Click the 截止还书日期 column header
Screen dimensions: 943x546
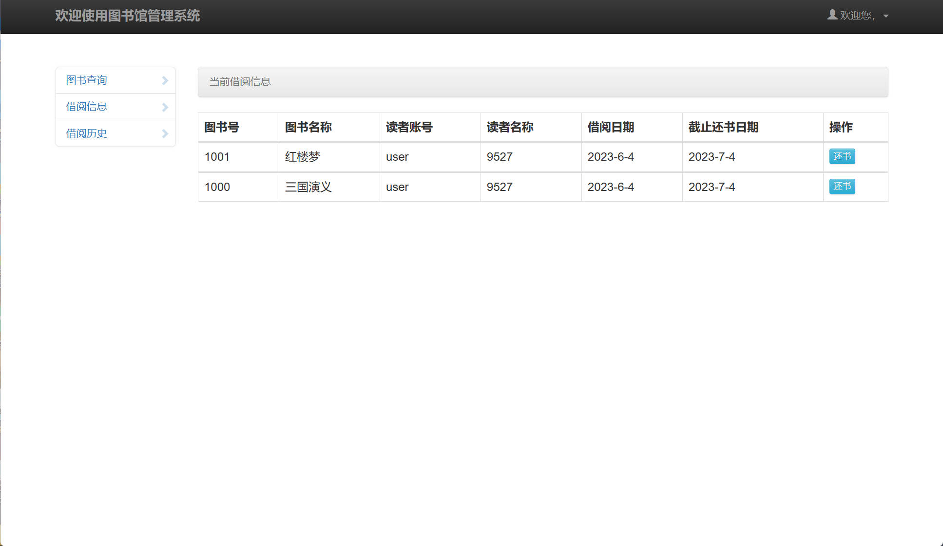pyautogui.click(x=723, y=128)
